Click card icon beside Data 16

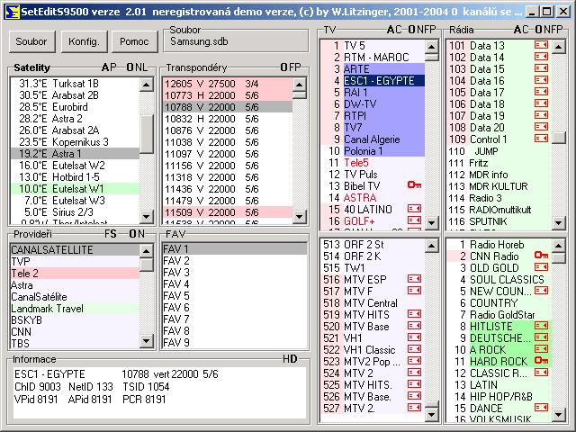tap(541, 80)
